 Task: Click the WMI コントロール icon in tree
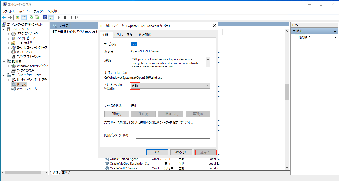tap(14, 89)
